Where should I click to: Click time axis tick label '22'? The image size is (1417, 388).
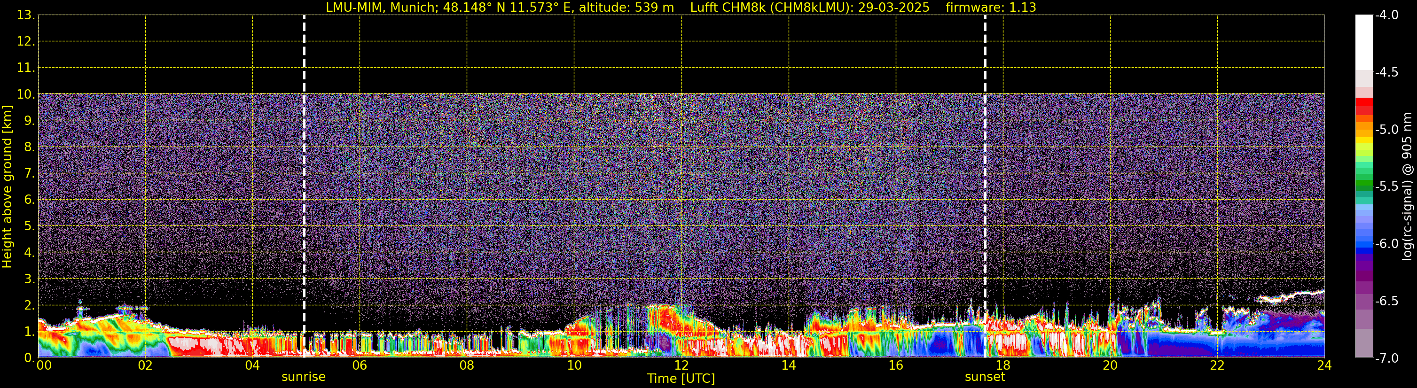pos(1217,365)
